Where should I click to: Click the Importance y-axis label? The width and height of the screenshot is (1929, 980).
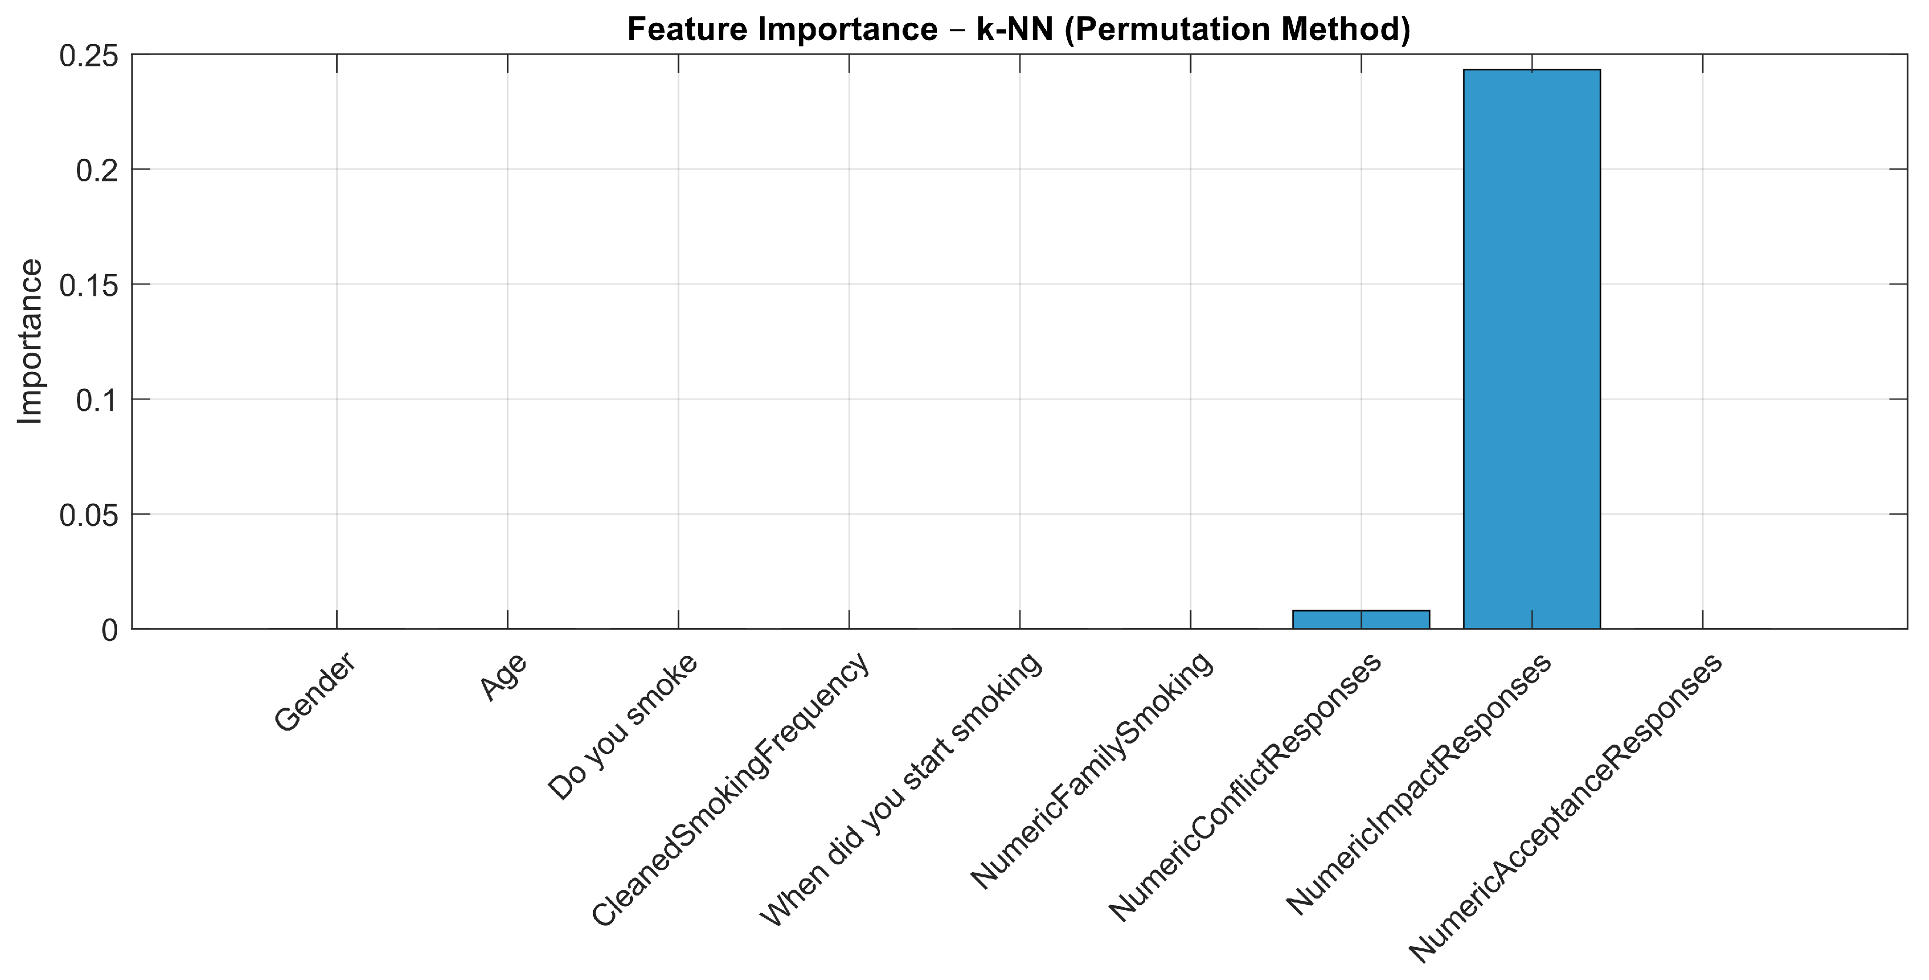[x=30, y=342]
